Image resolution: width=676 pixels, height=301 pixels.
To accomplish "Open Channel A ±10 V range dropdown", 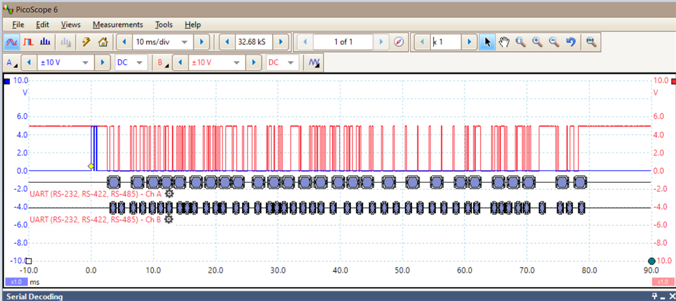I will 85,62.
